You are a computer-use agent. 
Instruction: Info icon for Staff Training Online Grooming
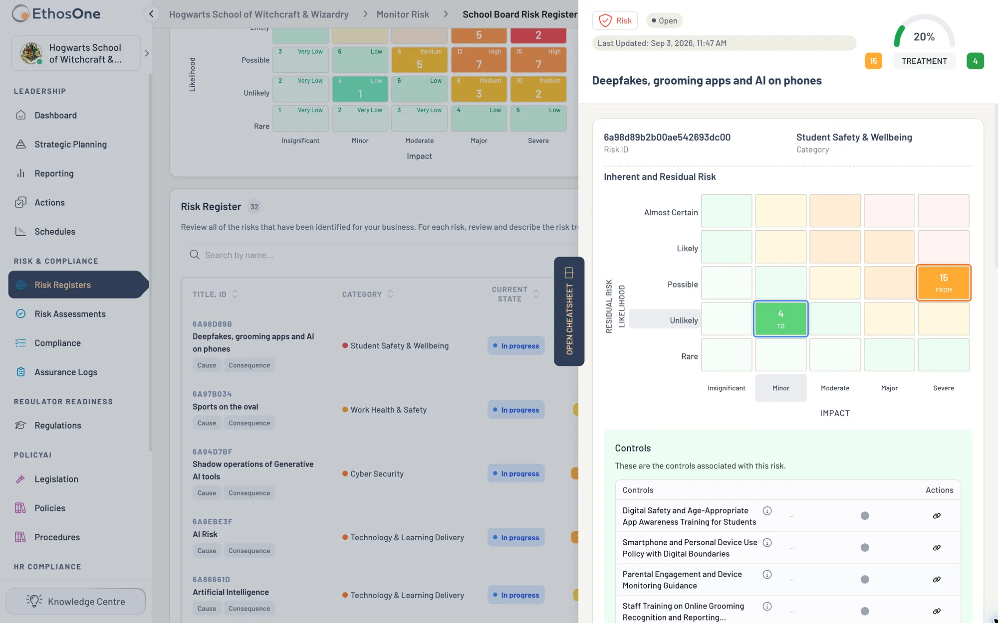coord(767,606)
